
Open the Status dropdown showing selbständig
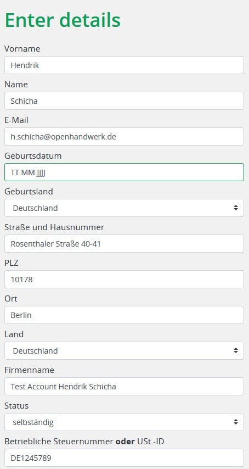click(124, 422)
